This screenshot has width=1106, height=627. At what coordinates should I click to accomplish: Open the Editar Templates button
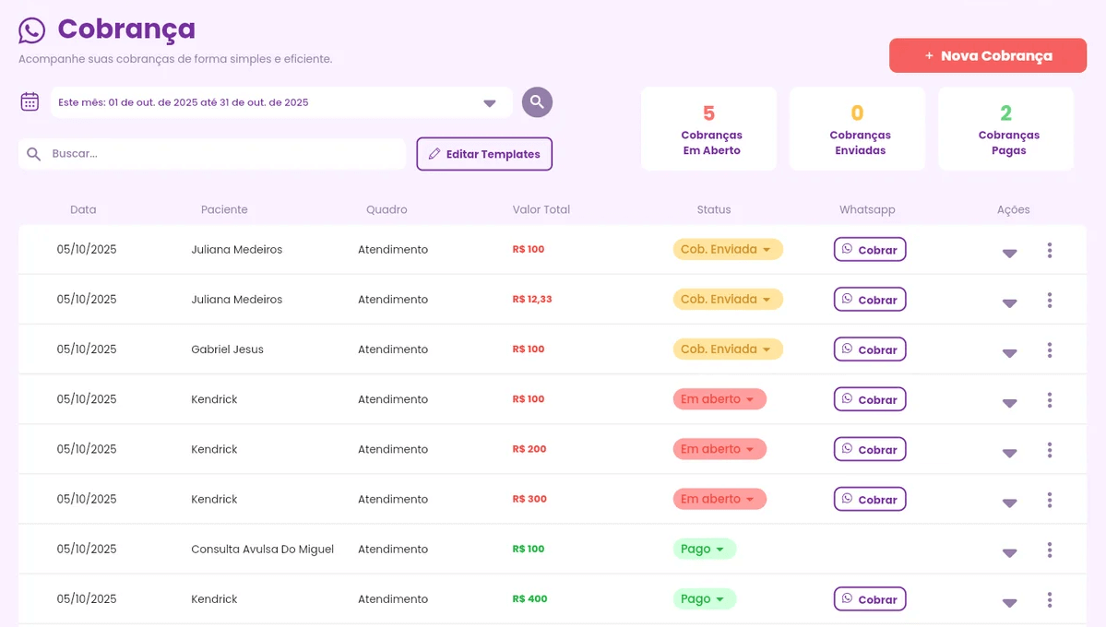484,154
